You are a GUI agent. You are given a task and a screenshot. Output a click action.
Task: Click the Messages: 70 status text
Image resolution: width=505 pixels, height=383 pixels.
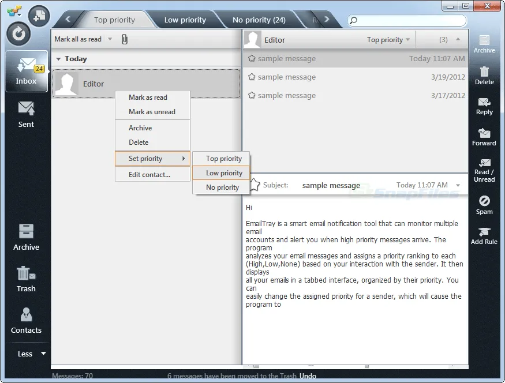pyautogui.click(x=73, y=376)
